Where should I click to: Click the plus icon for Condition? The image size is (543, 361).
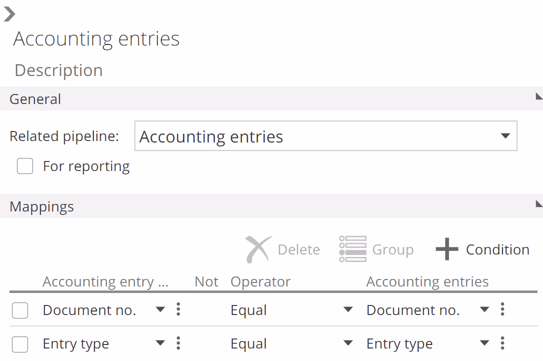(447, 249)
